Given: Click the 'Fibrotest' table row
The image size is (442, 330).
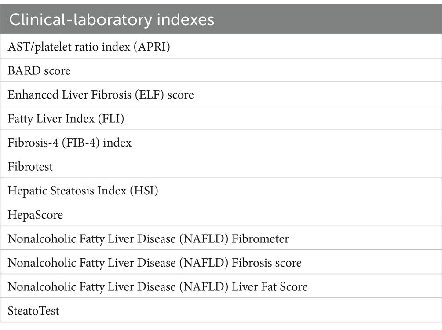Looking at the screenshot, I should pos(221,166).
